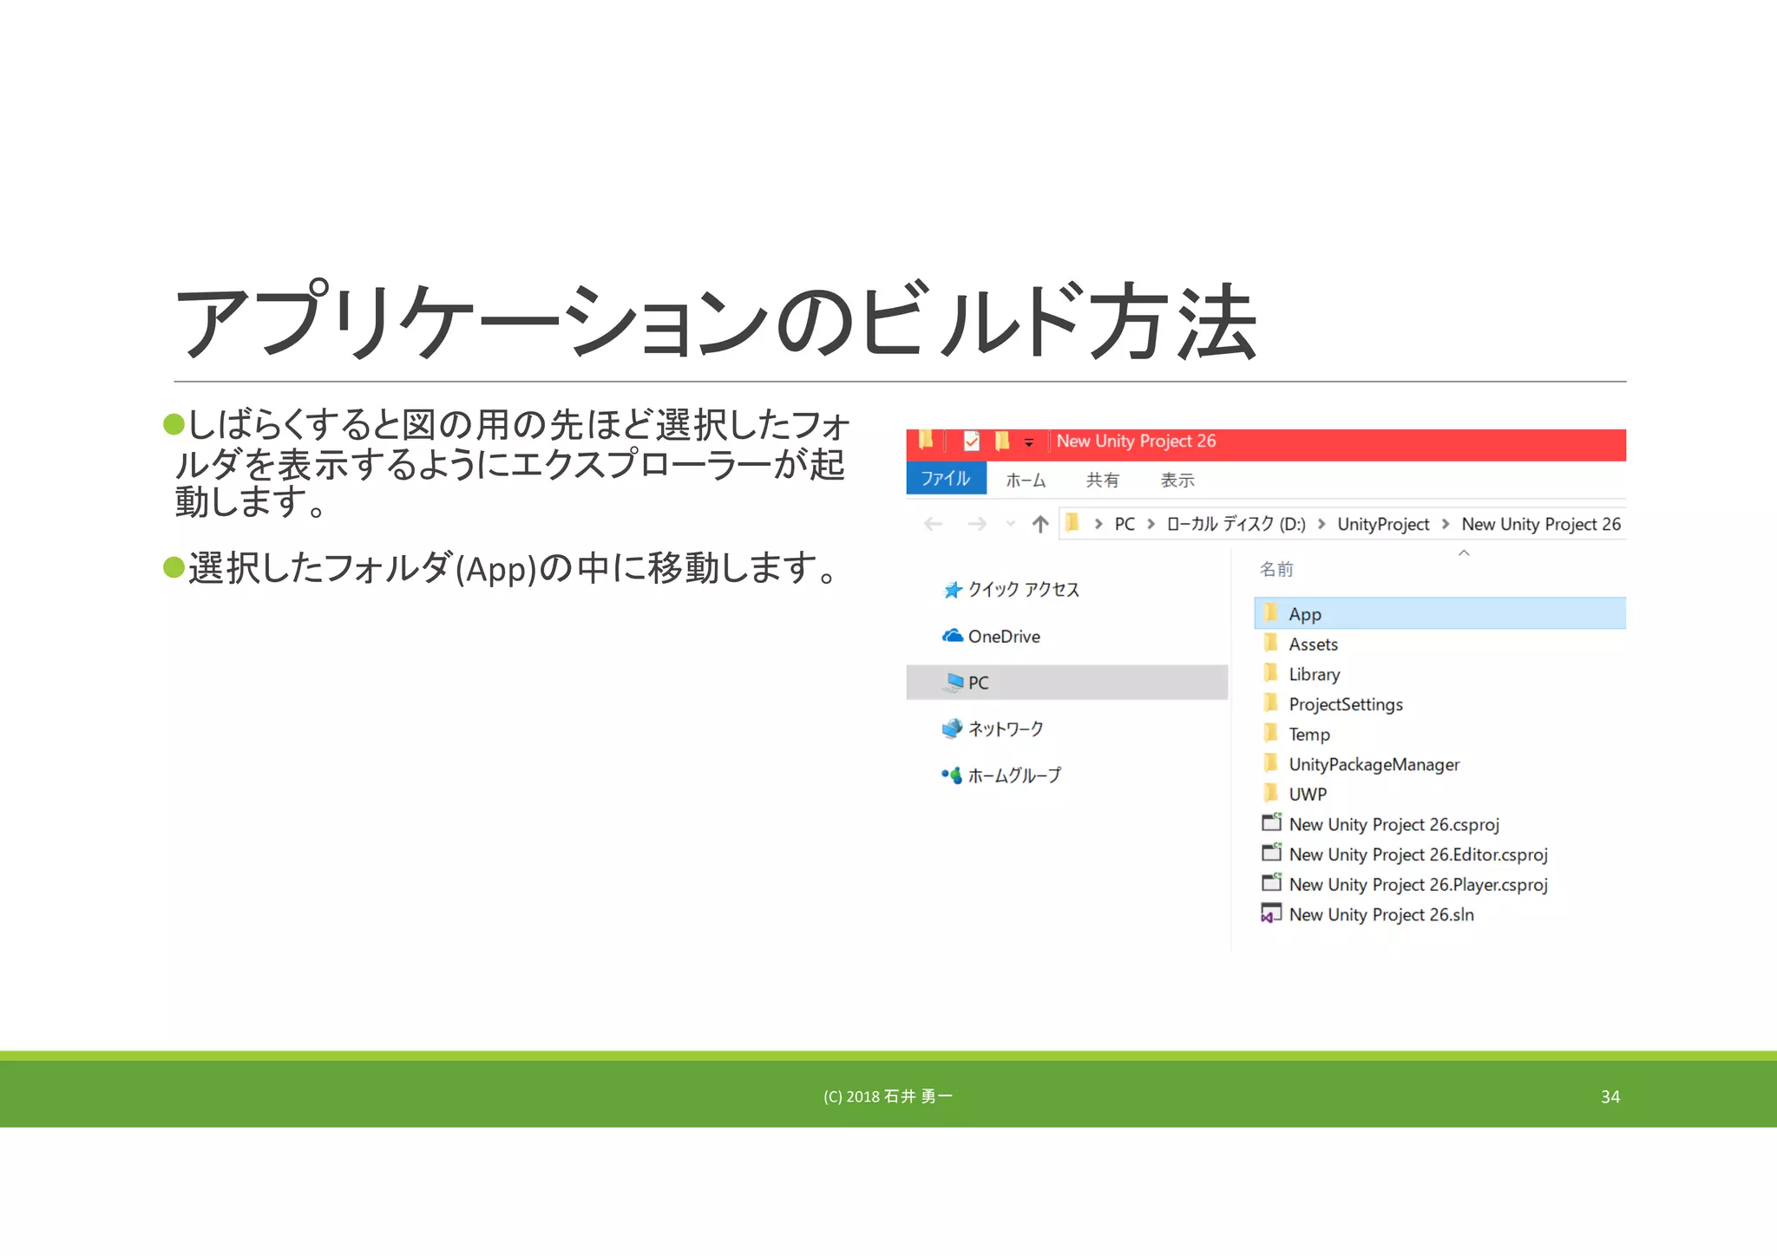The width and height of the screenshot is (1777, 1256).
Task: Select the UnityPackageManager folder
Action: tap(1374, 764)
